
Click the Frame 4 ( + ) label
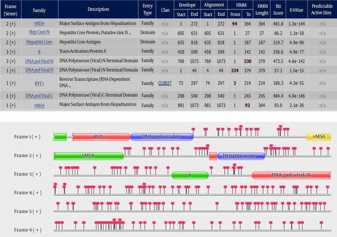(x=28, y=192)
